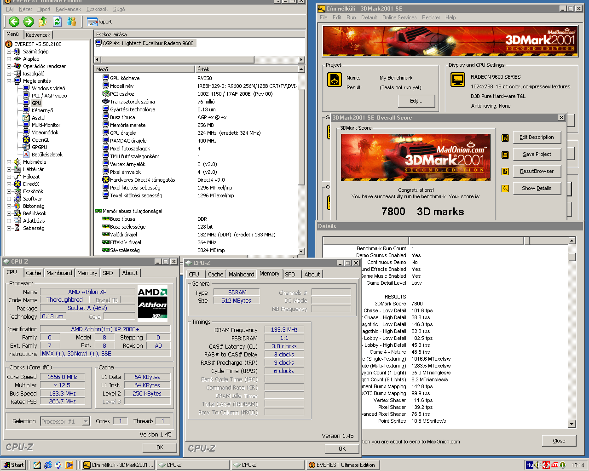Screen dimensions: 589x471
Task: Expand the Alaplap tree node
Action: coord(9,59)
